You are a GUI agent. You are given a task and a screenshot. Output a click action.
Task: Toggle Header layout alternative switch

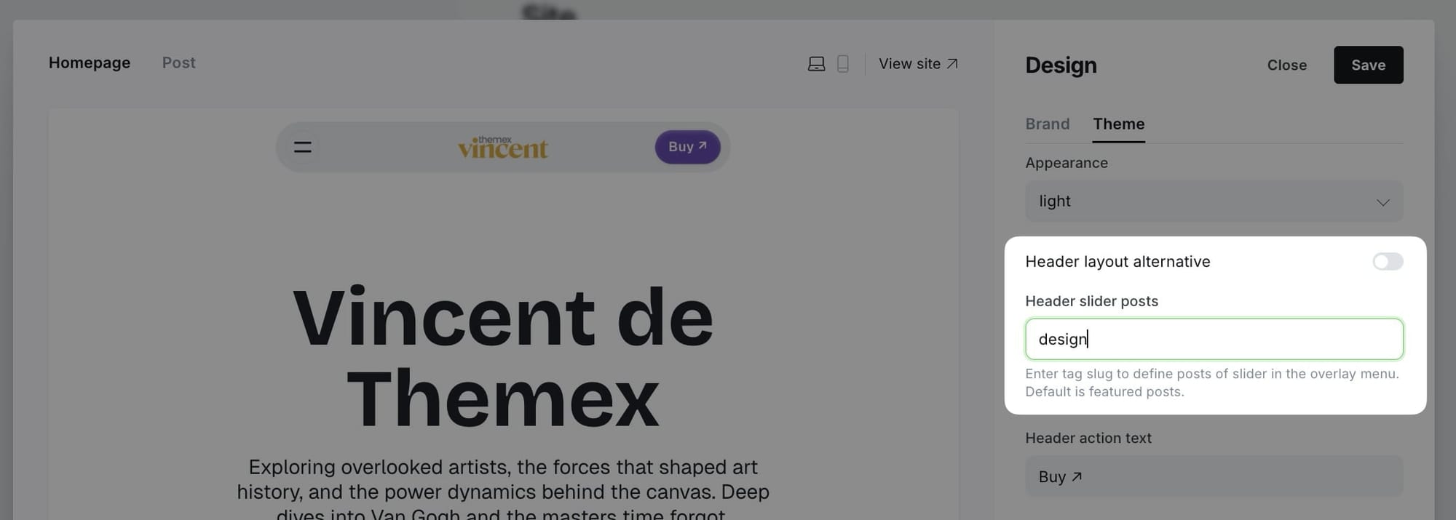[x=1388, y=261]
